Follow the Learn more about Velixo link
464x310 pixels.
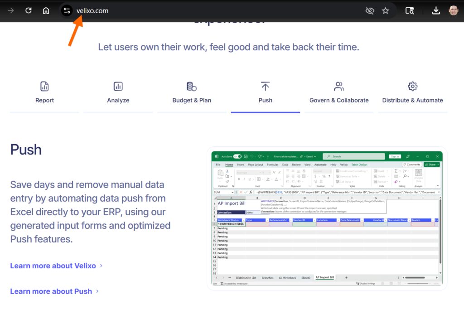click(53, 266)
